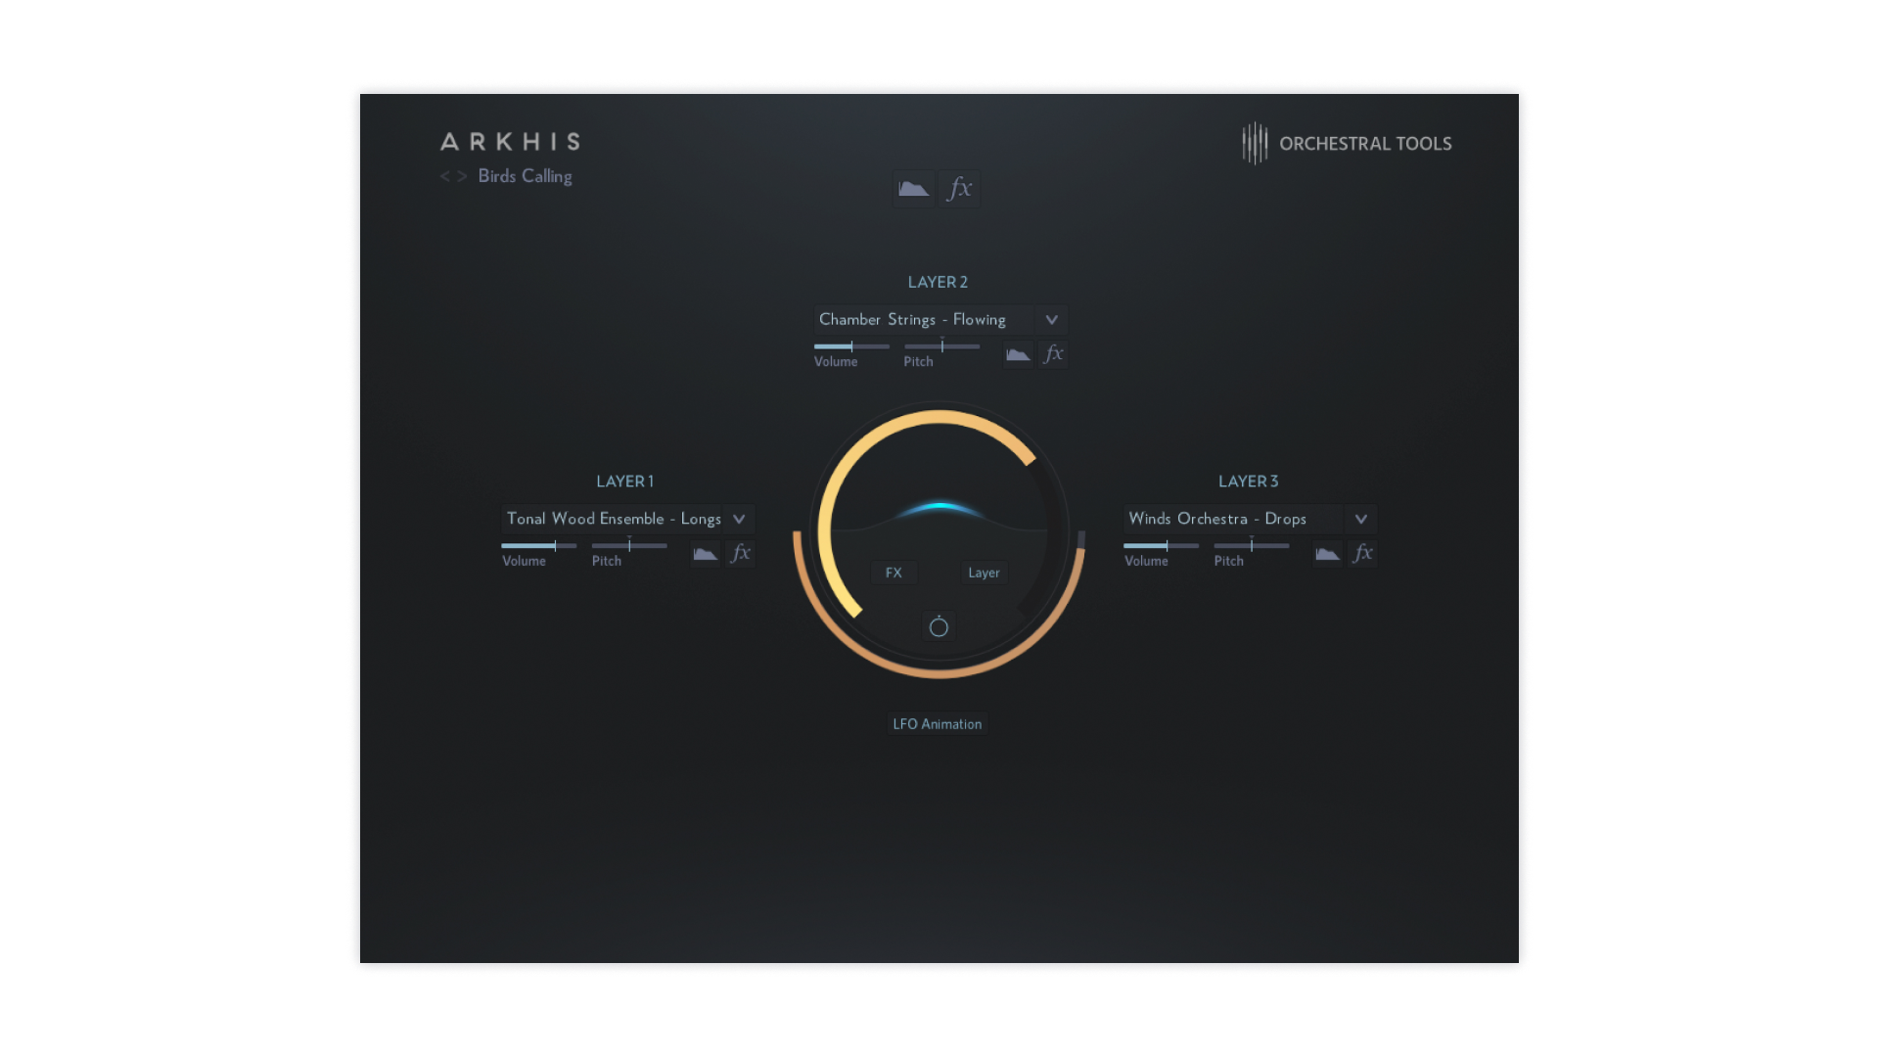Open the master envelope icon at top
1879x1057 pixels.
click(913, 189)
